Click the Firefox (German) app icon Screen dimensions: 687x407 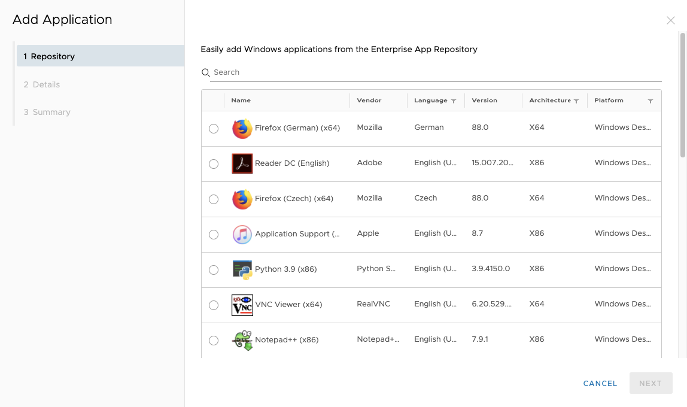pyautogui.click(x=242, y=129)
